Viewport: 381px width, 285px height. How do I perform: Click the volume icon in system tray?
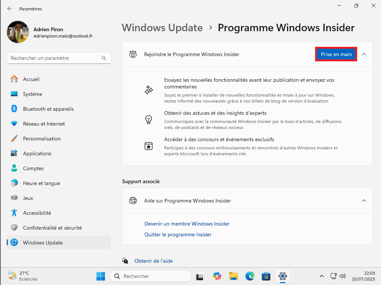tap(343, 276)
